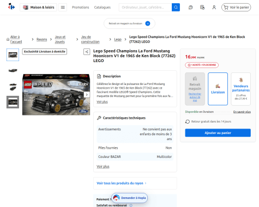Image resolution: width=259 pixels, height=207 pixels.
Task: Click the 16,99€ price text
Action: pyautogui.click(x=191, y=57)
